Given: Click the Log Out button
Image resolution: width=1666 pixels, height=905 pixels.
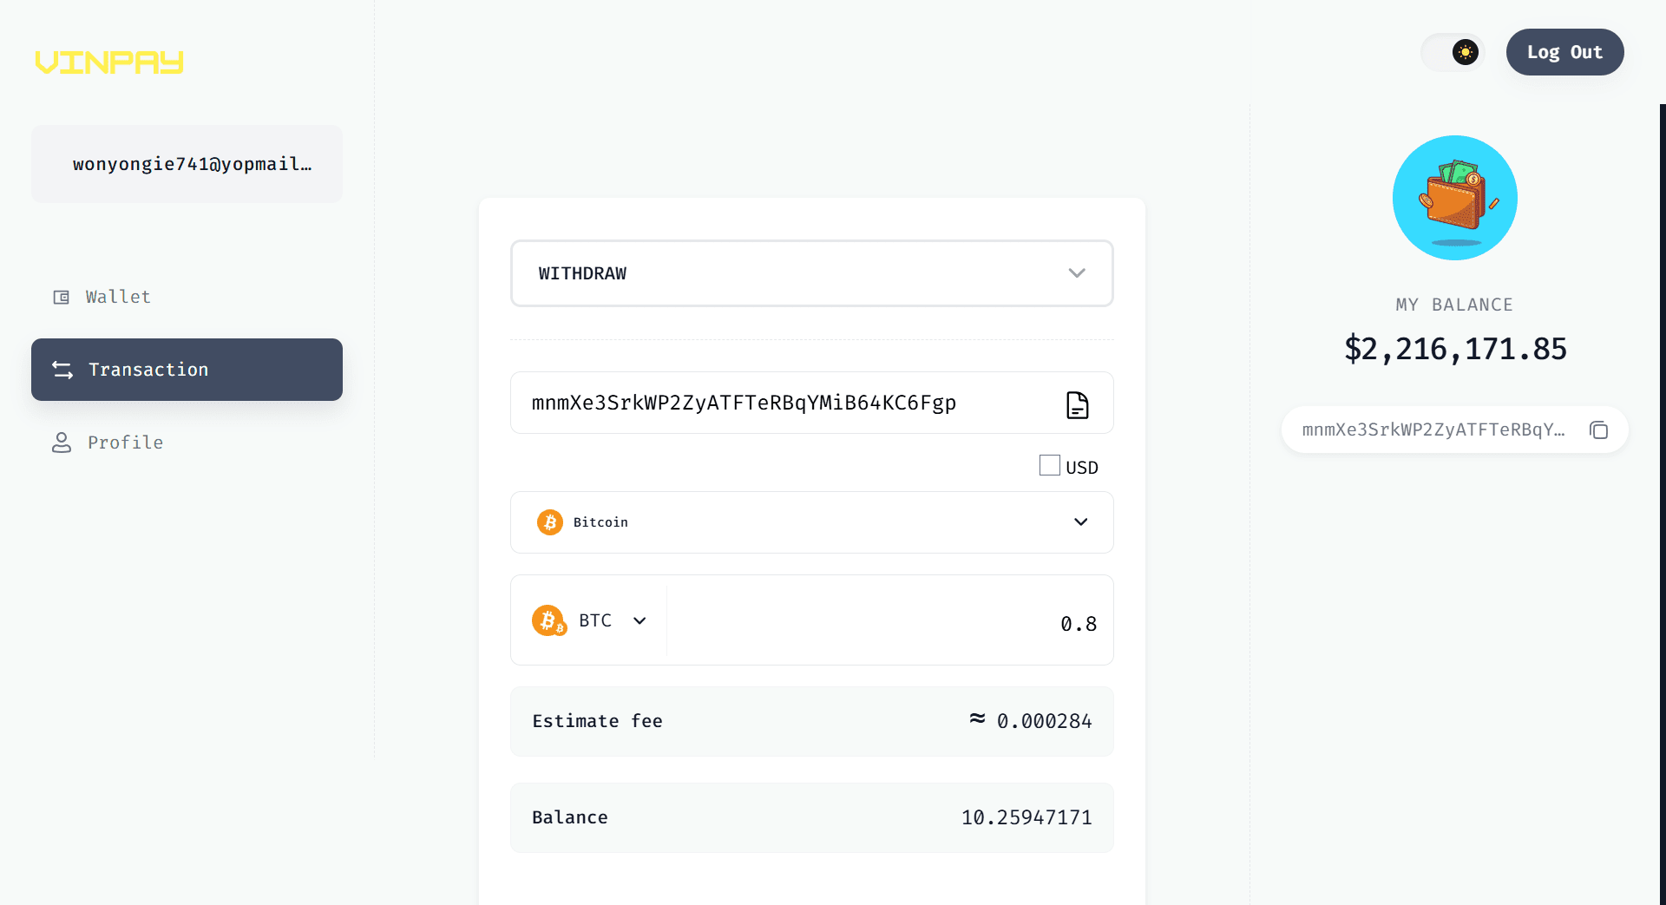Looking at the screenshot, I should 1564,52.
